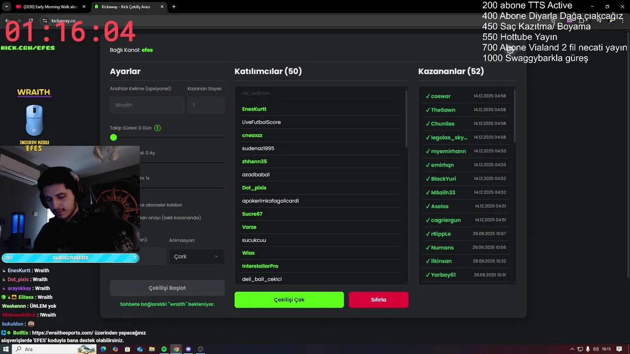Image resolution: width=630 pixels, height=354 pixels.
Task: Go back in browser history
Action: point(7,21)
